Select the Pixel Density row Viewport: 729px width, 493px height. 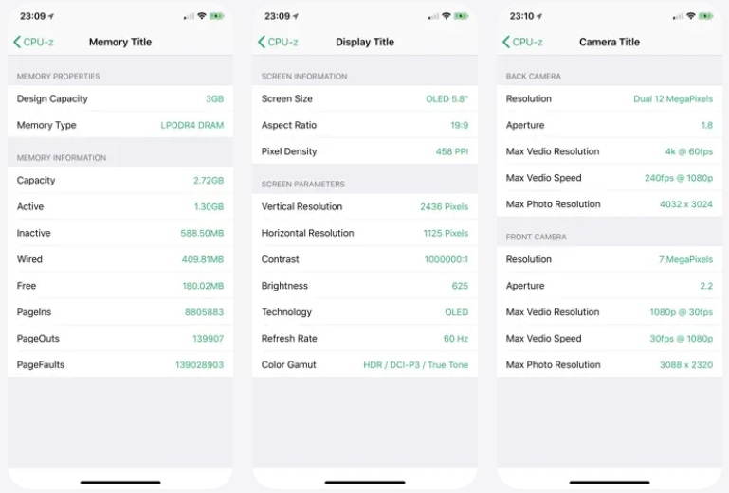[365, 151]
